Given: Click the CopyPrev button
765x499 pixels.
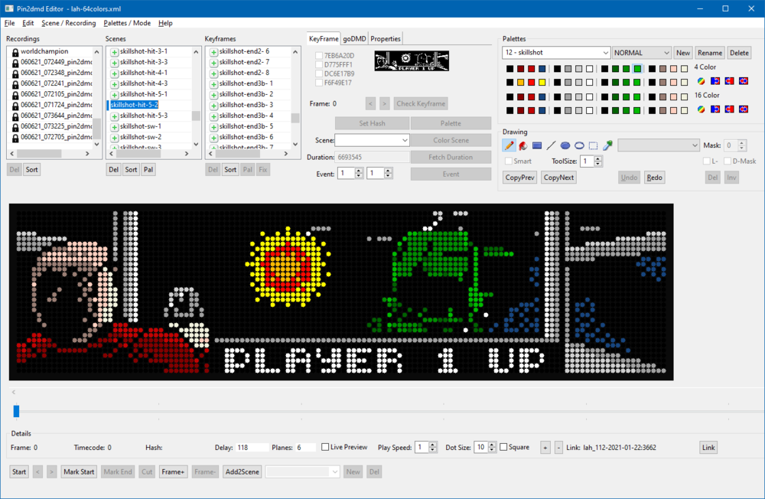Looking at the screenshot, I should click(520, 178).
